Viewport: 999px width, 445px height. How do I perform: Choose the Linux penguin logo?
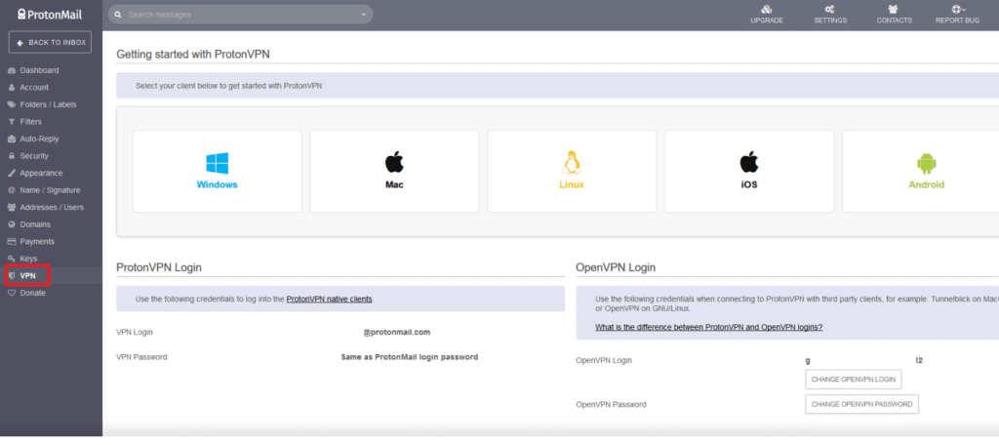tap(572, 162)
